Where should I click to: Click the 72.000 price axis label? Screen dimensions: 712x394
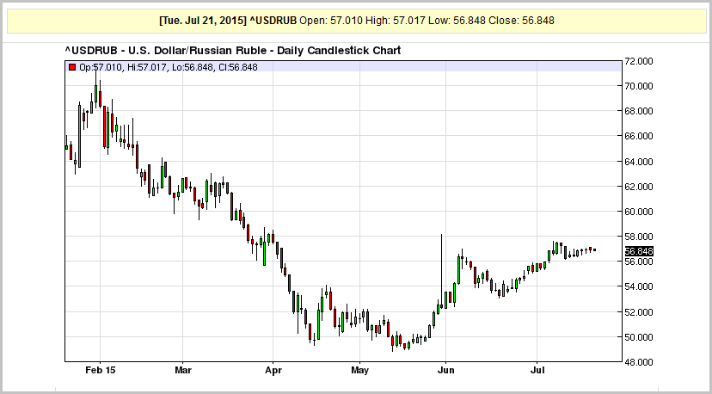coord(639,61)
